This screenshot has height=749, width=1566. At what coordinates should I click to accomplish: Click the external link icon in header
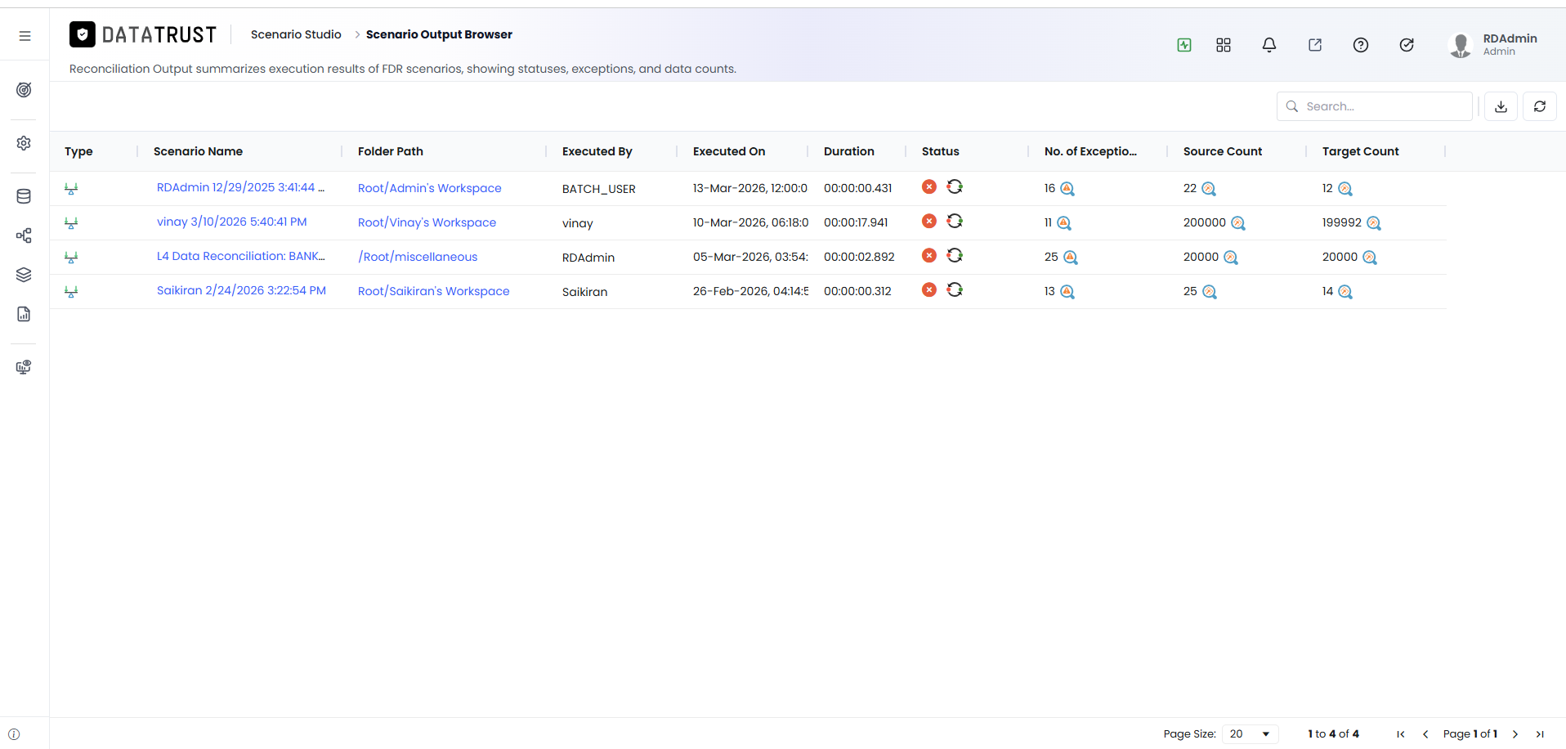tap(1315, 45)
